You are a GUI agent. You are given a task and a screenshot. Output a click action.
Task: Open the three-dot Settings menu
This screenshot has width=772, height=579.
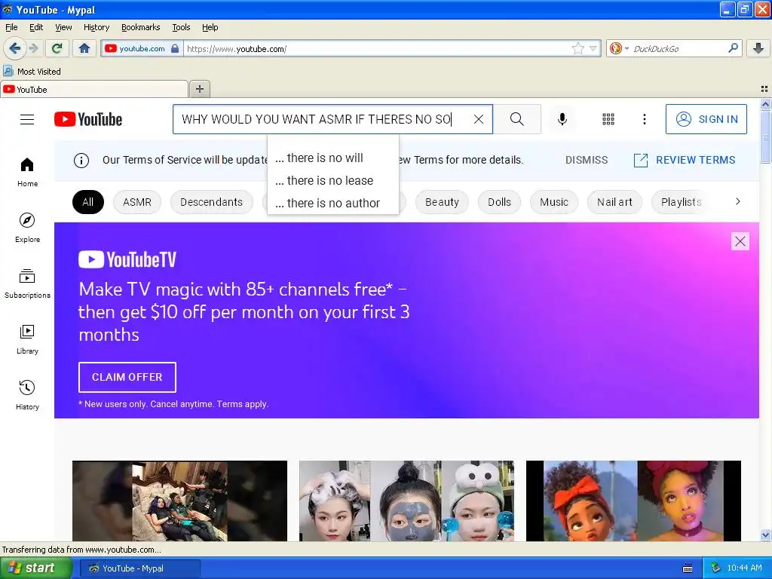pos(644,119)
